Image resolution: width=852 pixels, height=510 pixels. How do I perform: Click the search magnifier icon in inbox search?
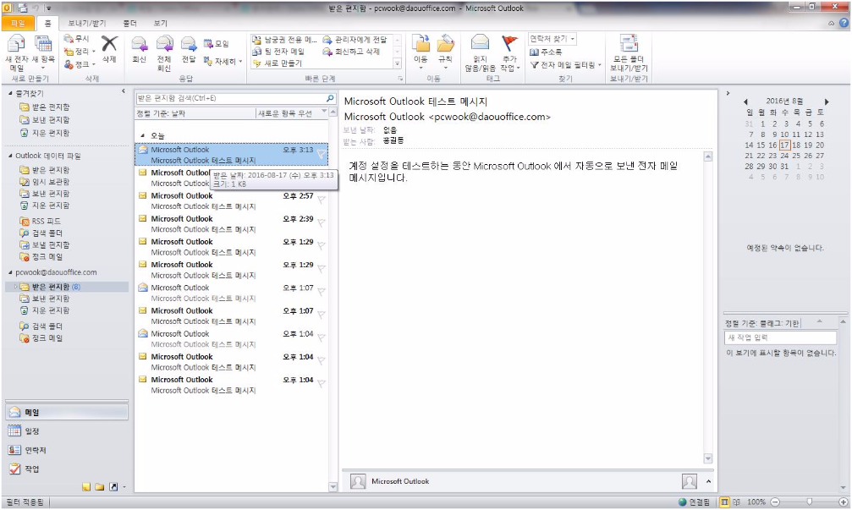(330, 98)
